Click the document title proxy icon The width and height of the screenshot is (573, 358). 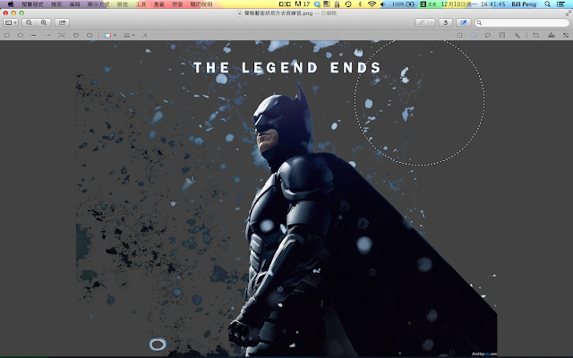point(239,13)
